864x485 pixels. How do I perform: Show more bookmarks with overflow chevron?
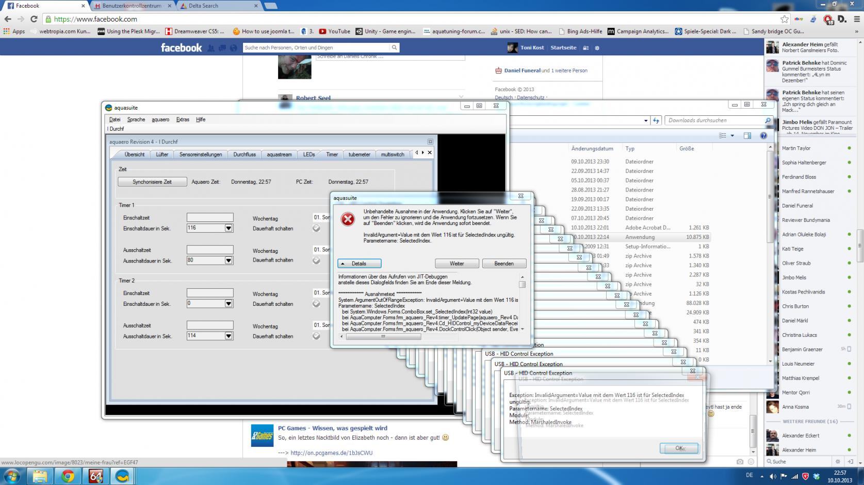pyautogui.click(x=858, y=31)
